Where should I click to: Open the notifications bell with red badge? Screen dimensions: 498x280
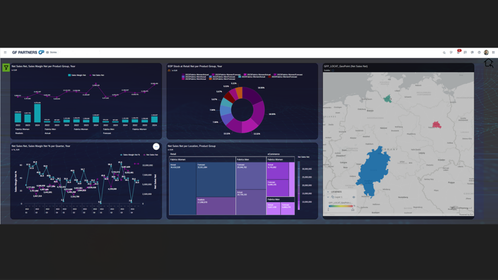pyautogui.click(x=458, y=52)
